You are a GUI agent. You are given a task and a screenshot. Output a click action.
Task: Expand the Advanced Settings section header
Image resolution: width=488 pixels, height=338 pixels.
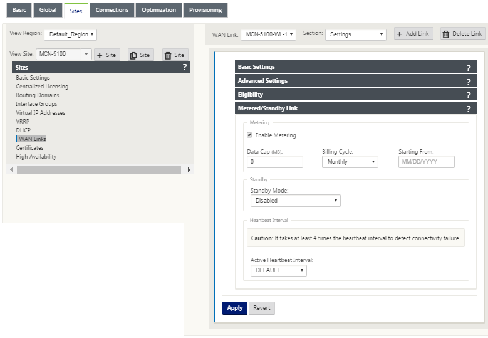[355, 81]
